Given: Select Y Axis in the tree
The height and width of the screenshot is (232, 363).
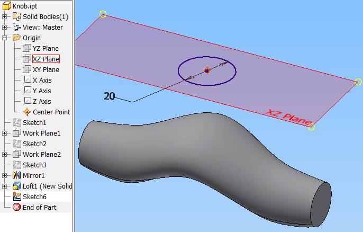Looking at the screenshot, I should pyautogui.click(x=42, y=91).
